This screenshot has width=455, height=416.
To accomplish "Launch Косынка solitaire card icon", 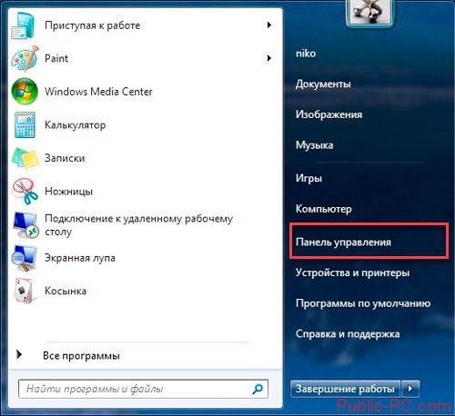I will [25, 291].
